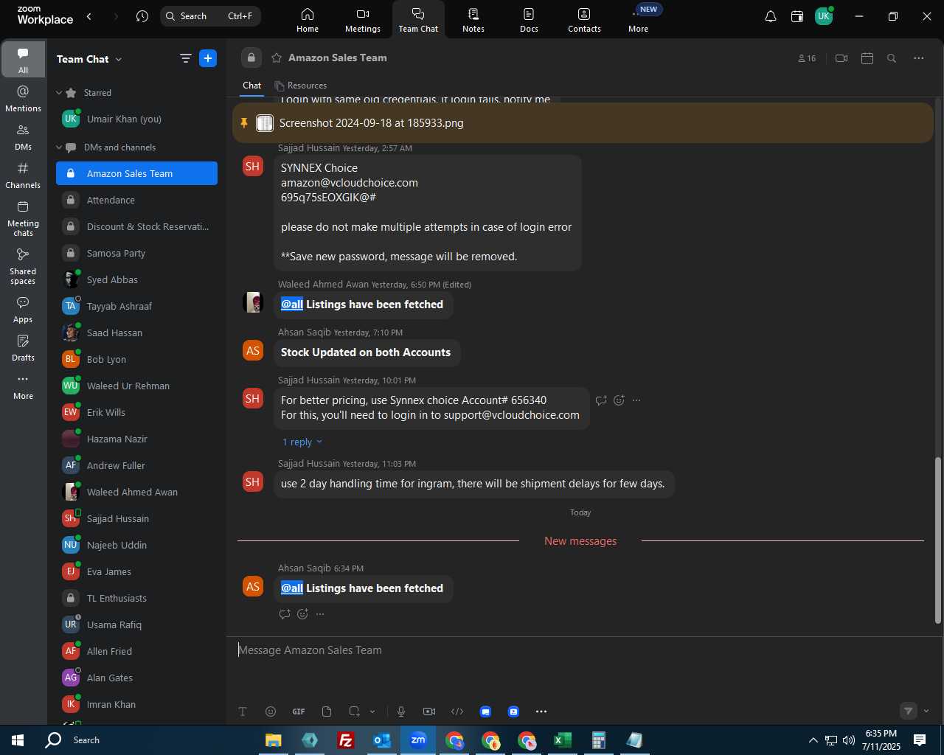
Task: Open Meeting chats in the sidebar
Action: pyautogui.click(x=23, y=218)
